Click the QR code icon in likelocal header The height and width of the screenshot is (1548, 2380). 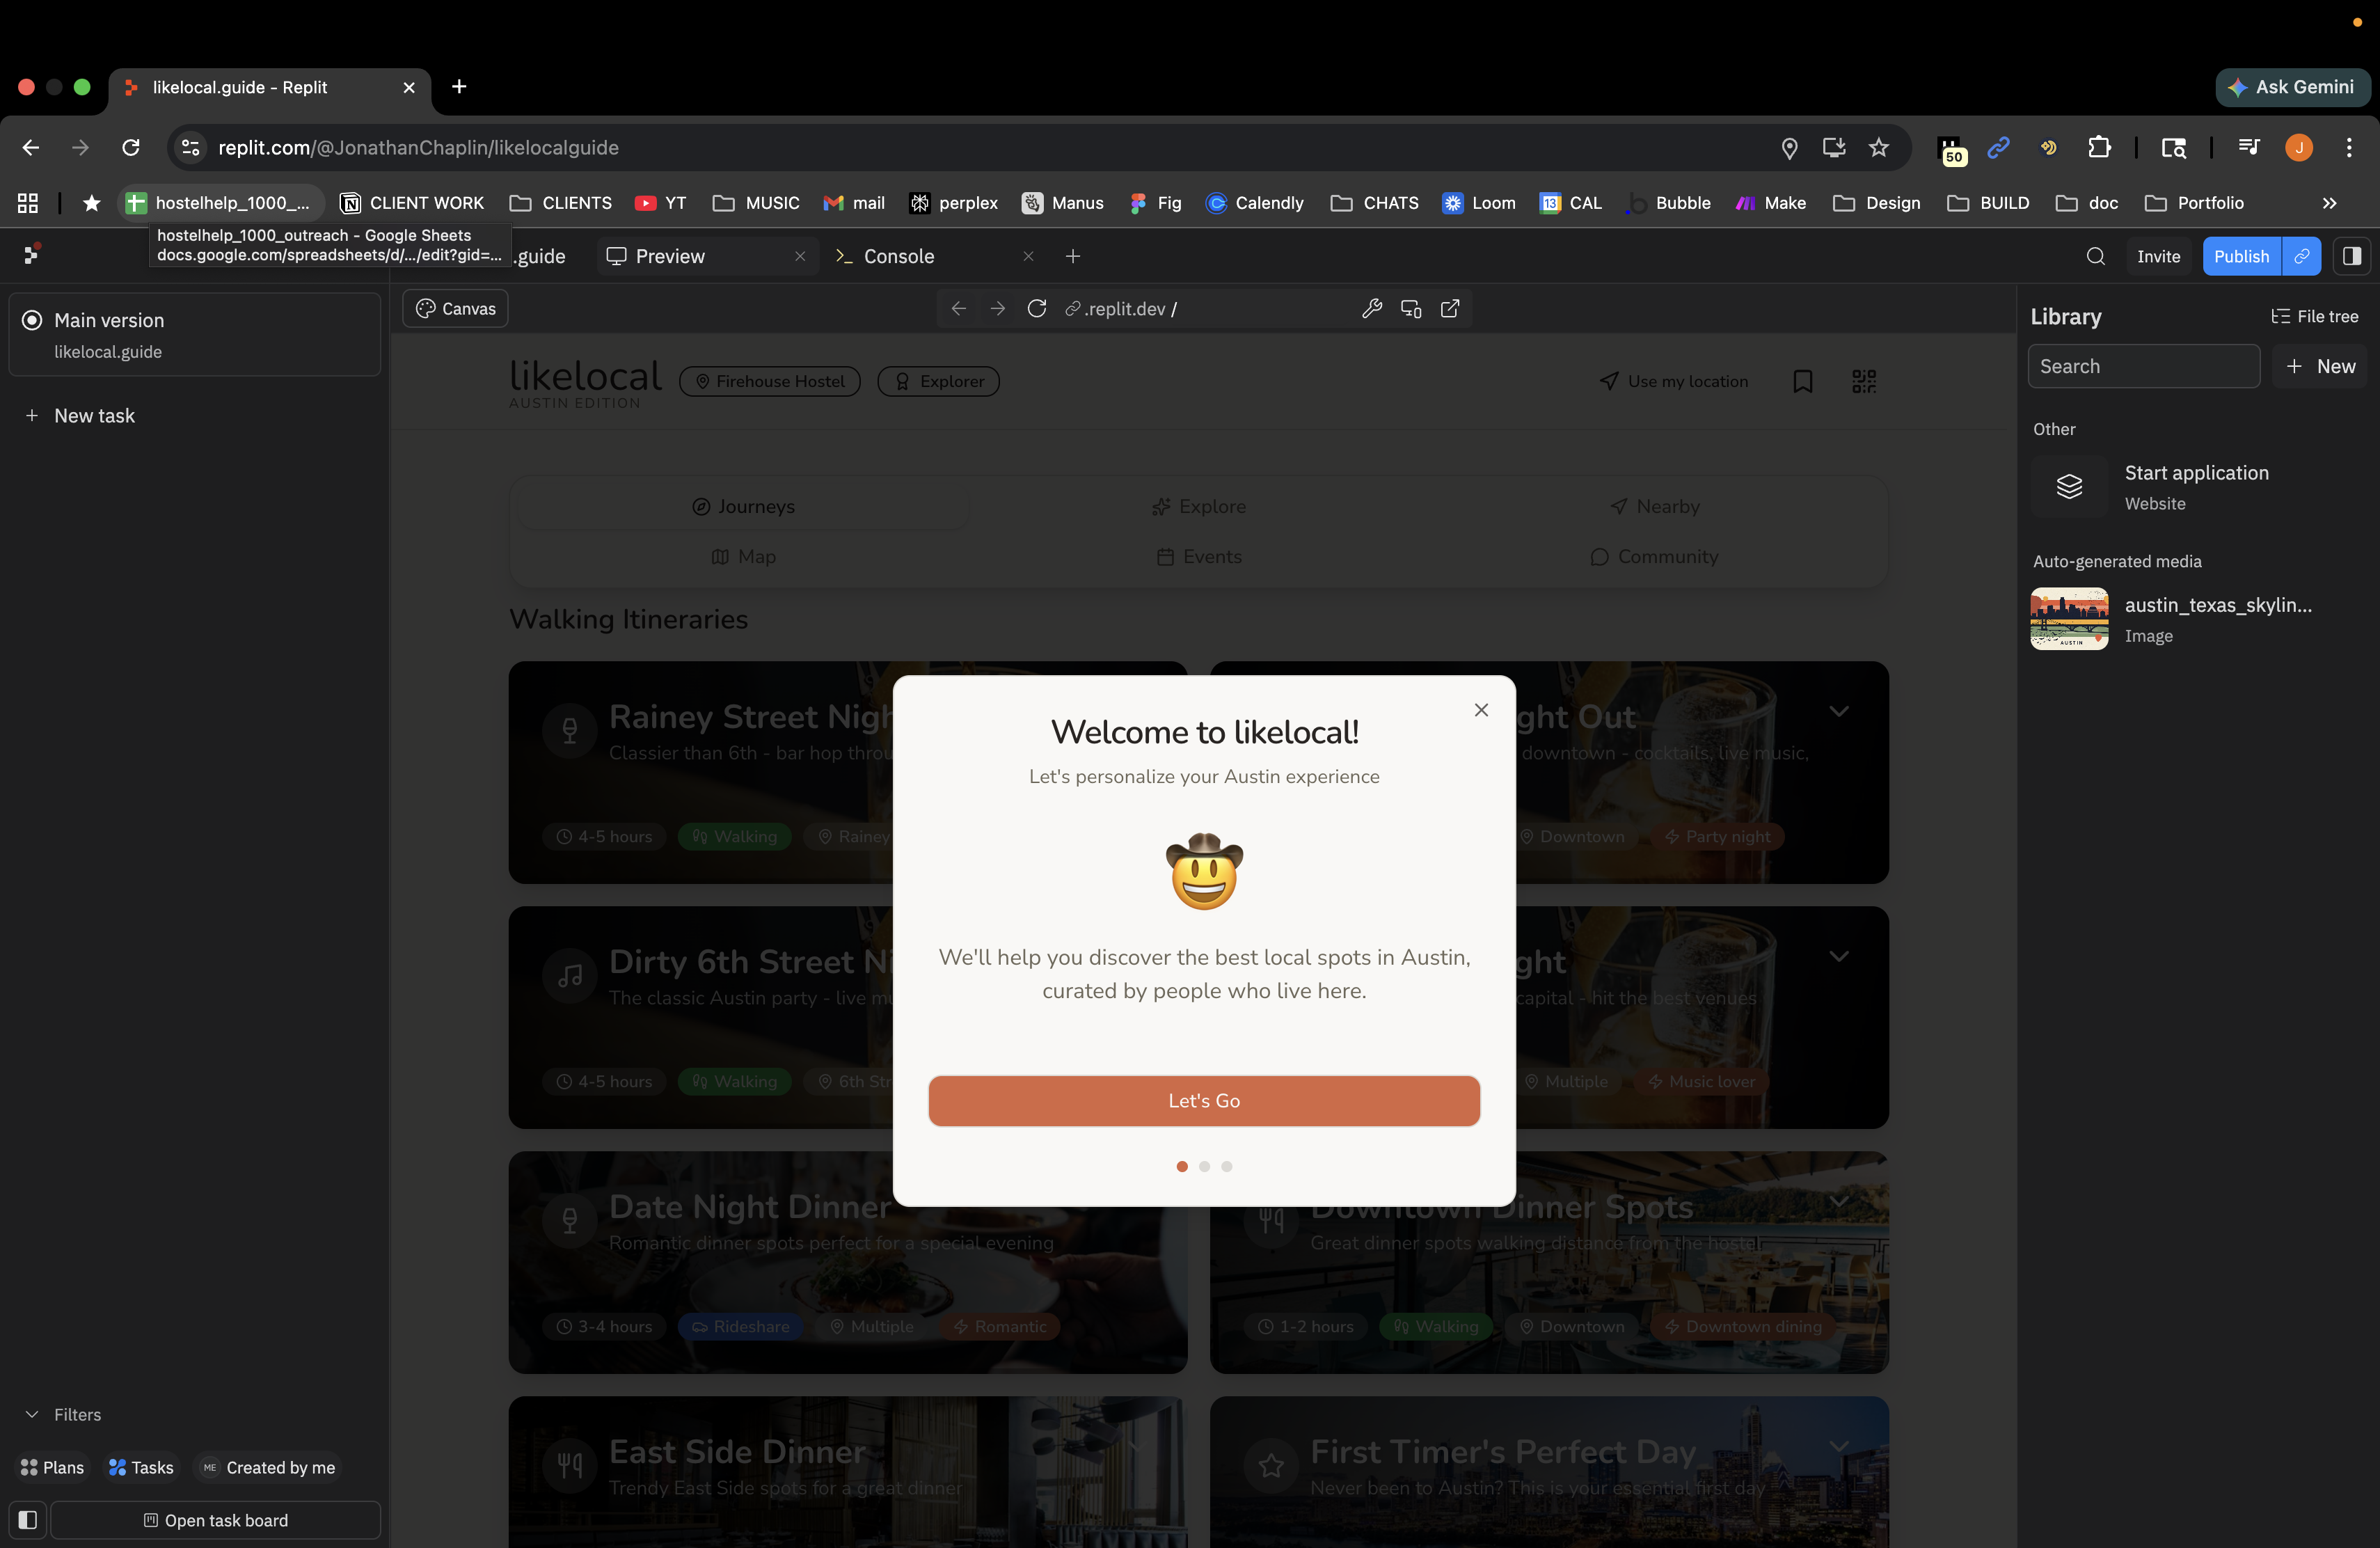point(1863,381)
